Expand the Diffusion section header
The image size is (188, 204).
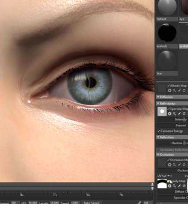[x=172, y=97]
